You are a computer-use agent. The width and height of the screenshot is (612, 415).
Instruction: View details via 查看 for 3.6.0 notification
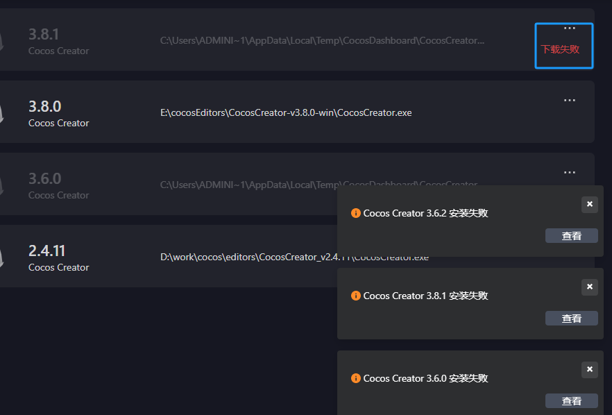pyautogui.click(x=571, y=401)
